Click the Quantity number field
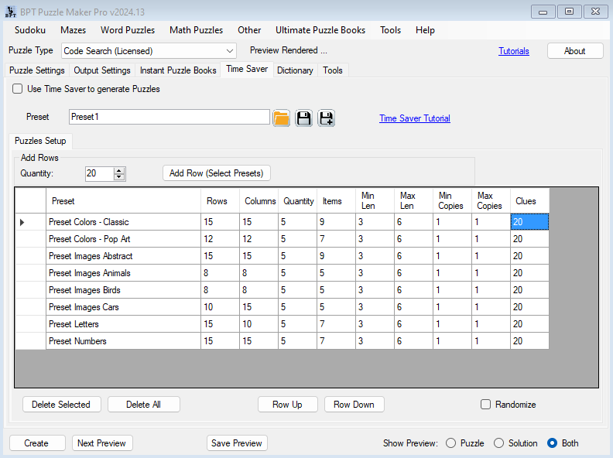 point(100,173)
